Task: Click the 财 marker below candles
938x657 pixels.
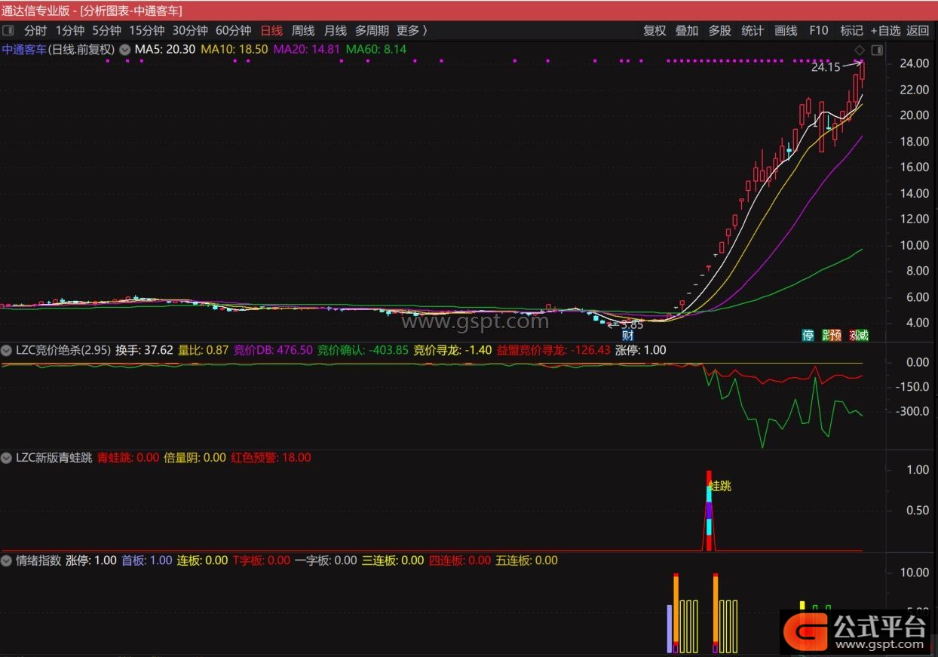Action: click(x=627, y=336)
